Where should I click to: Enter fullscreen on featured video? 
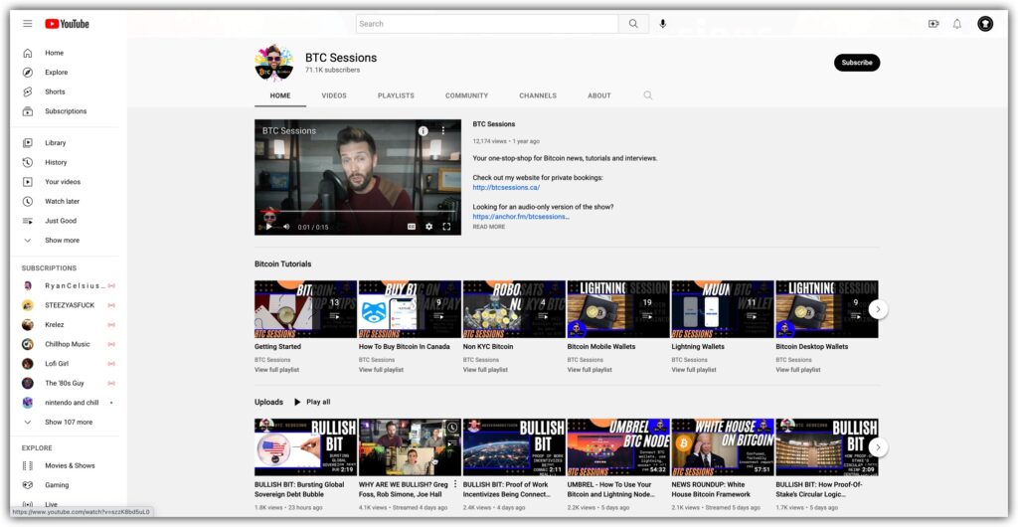coord(446,227)
